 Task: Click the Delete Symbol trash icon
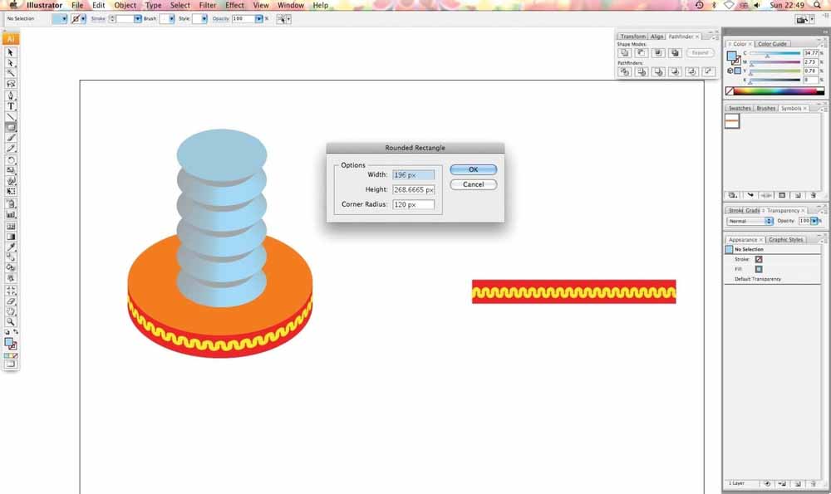[x=813, y=195]
